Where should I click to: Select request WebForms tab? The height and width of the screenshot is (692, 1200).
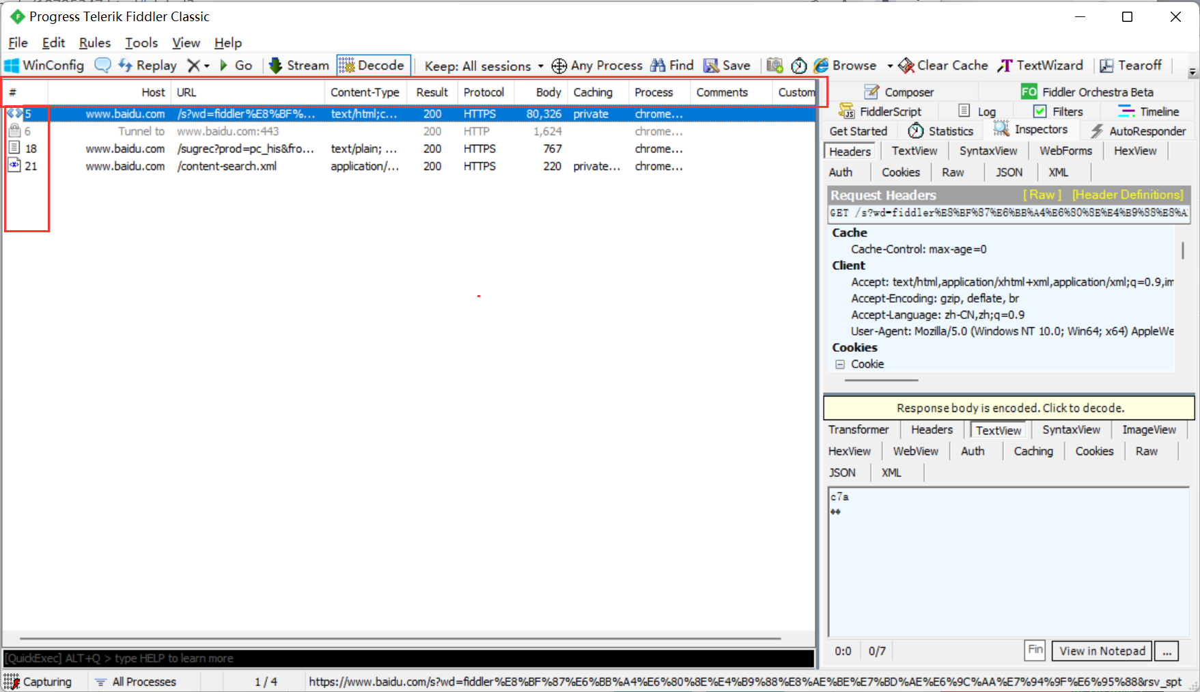tap(1066, 151)
